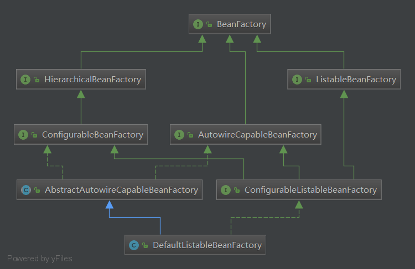Screen dimensions: 415x269
Task: Select the BeanFactory label text
Action: pos(241,24)
